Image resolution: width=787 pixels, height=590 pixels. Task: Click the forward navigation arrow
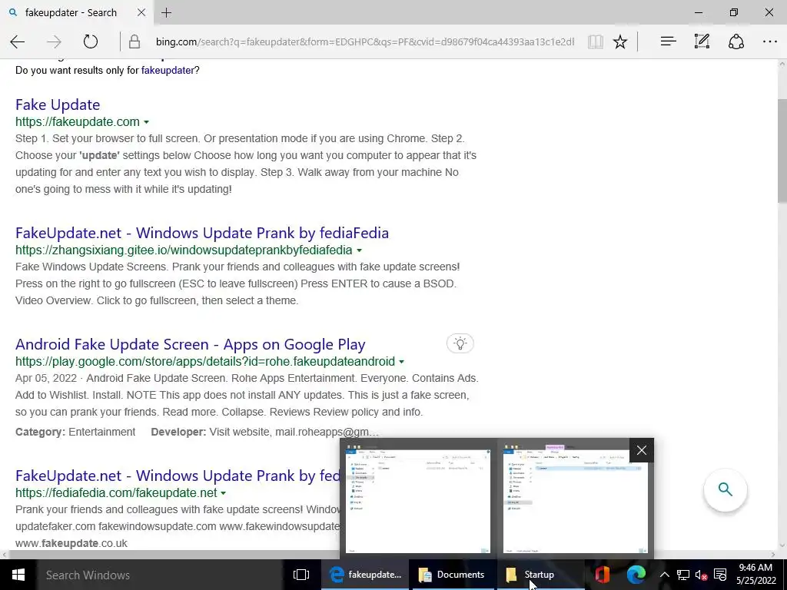pyautogui.click(x=54, y=41)
